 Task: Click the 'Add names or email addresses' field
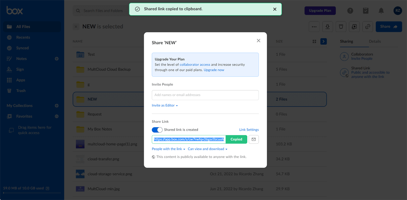point(205,95)
